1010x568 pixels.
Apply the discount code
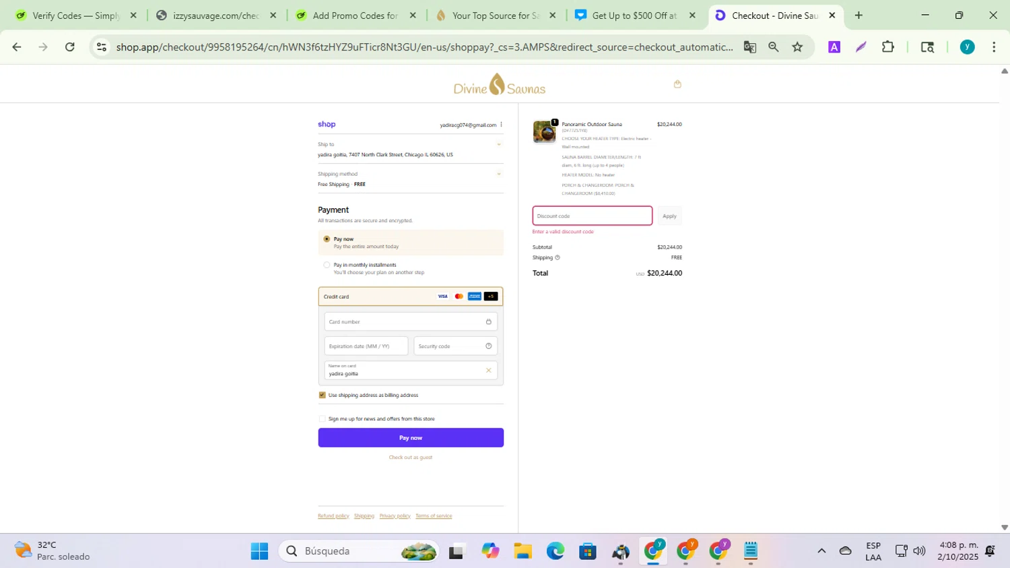click(669, 216)
